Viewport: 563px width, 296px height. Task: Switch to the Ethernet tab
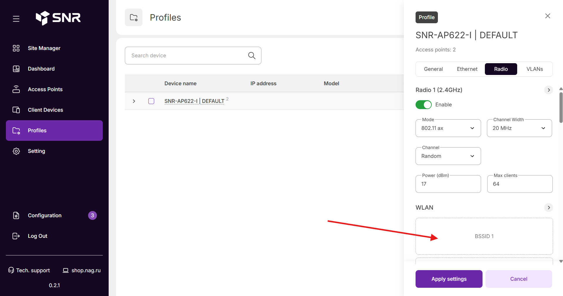point(467,69)
